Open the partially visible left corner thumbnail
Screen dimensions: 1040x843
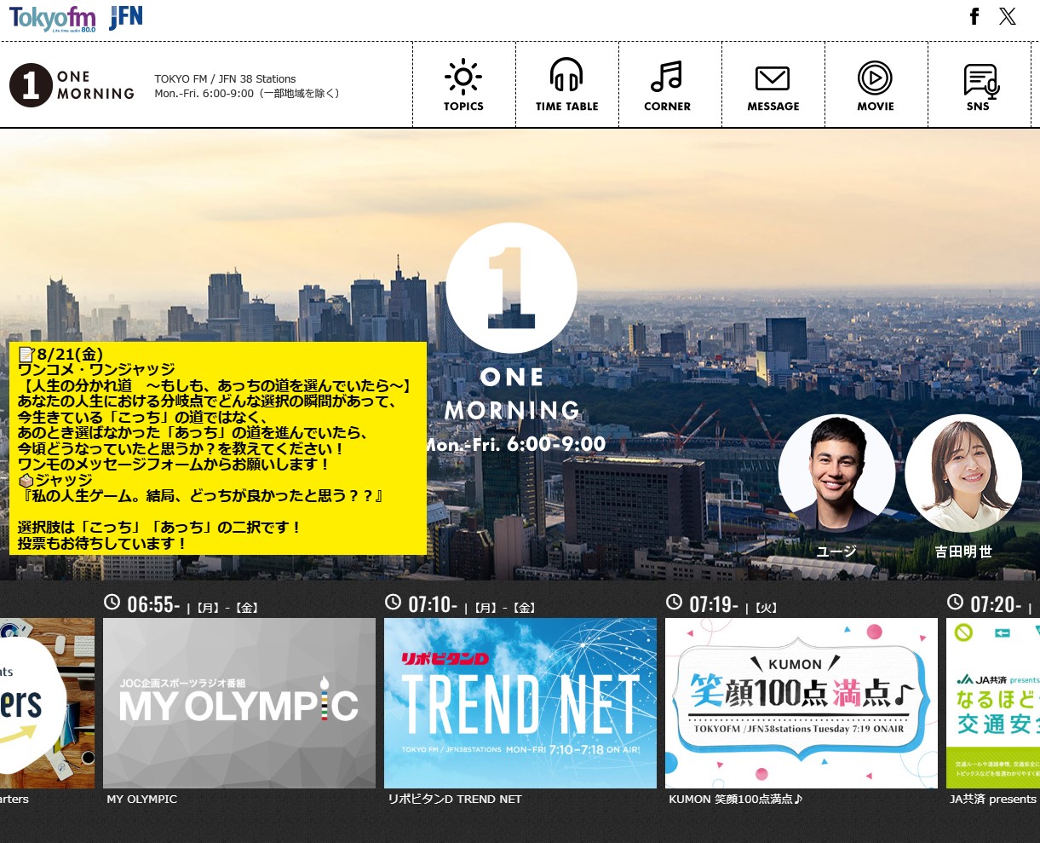coord(47,703)
